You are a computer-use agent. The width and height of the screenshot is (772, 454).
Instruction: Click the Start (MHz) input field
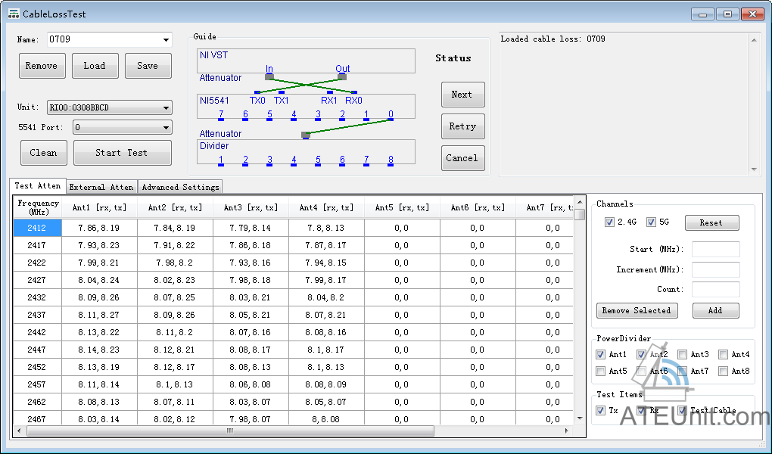point(715,250)
